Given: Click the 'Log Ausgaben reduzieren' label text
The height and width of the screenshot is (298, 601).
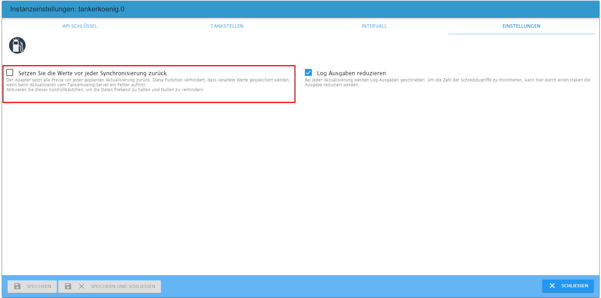Looking at the screenshot, I should coord(351,73).
